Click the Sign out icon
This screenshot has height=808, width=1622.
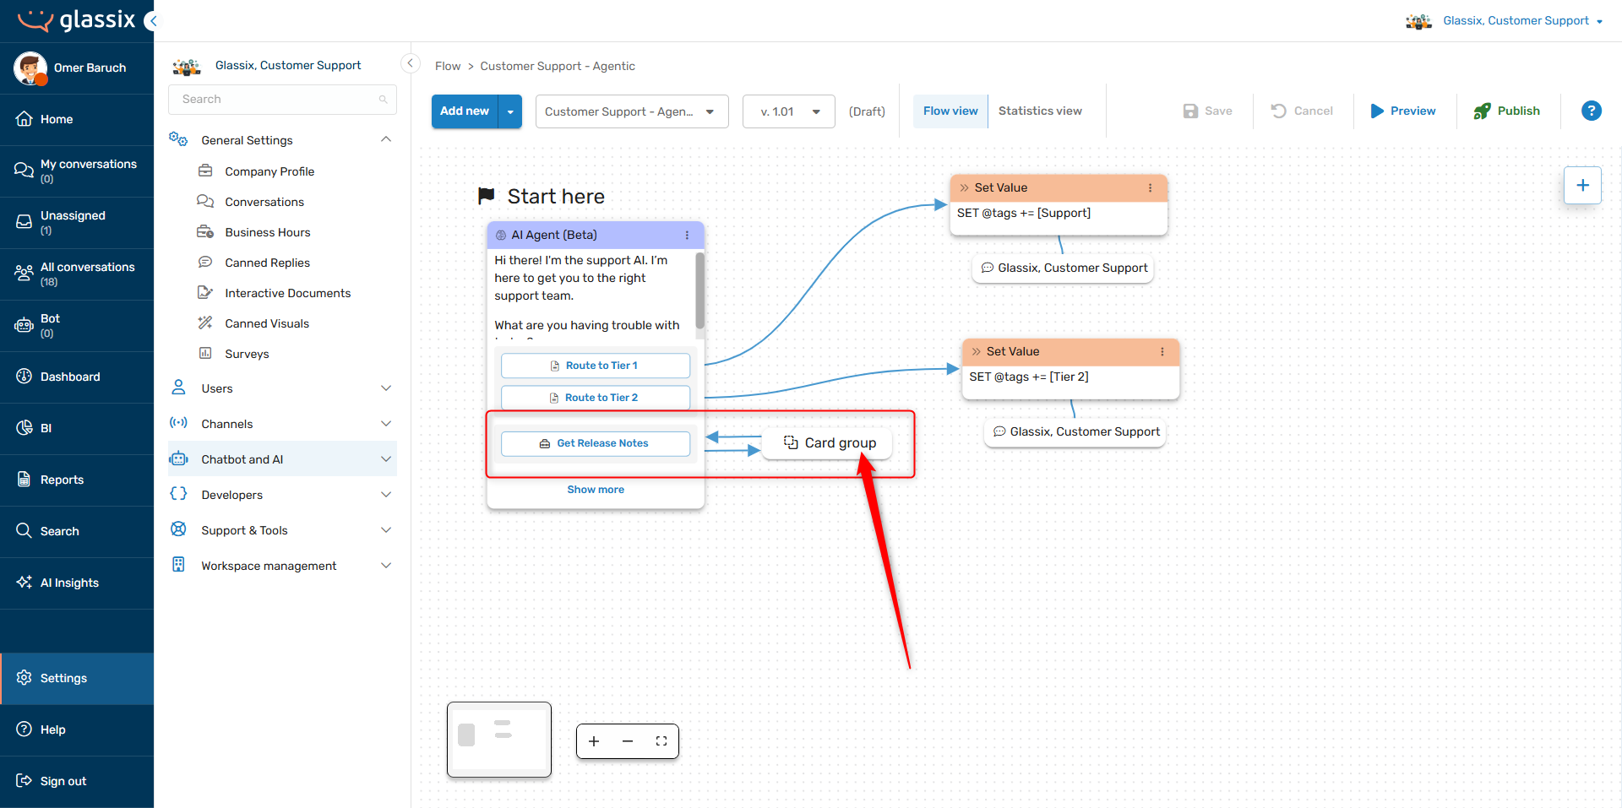click(24, 781)
